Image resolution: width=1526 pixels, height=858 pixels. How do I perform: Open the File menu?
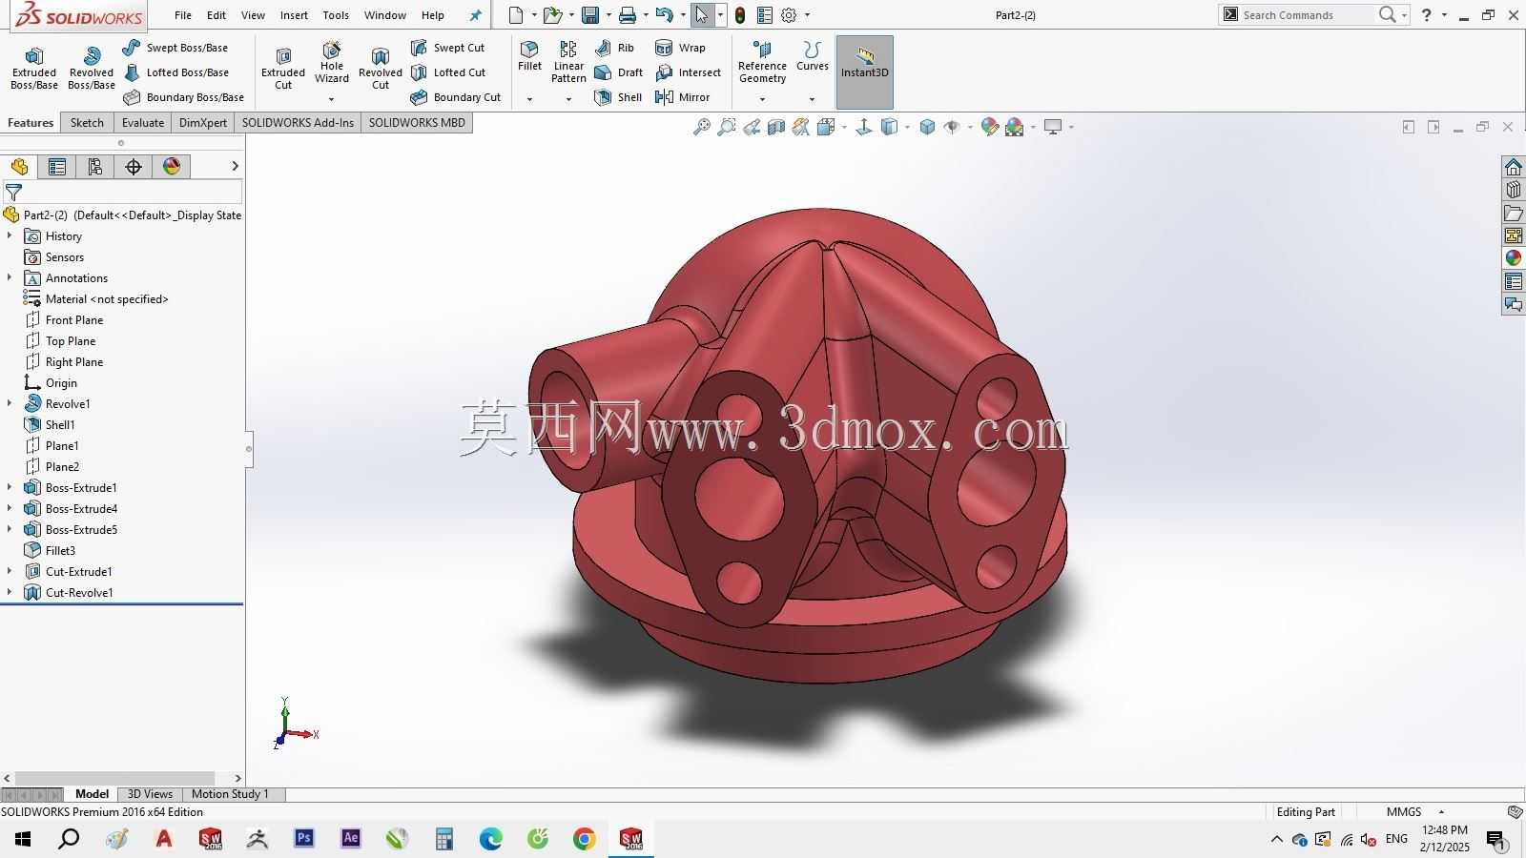pos(183,15)
